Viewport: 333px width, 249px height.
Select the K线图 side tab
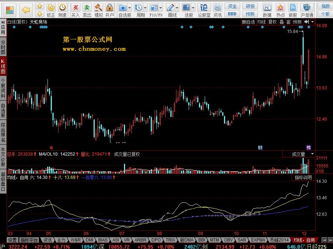3,66
